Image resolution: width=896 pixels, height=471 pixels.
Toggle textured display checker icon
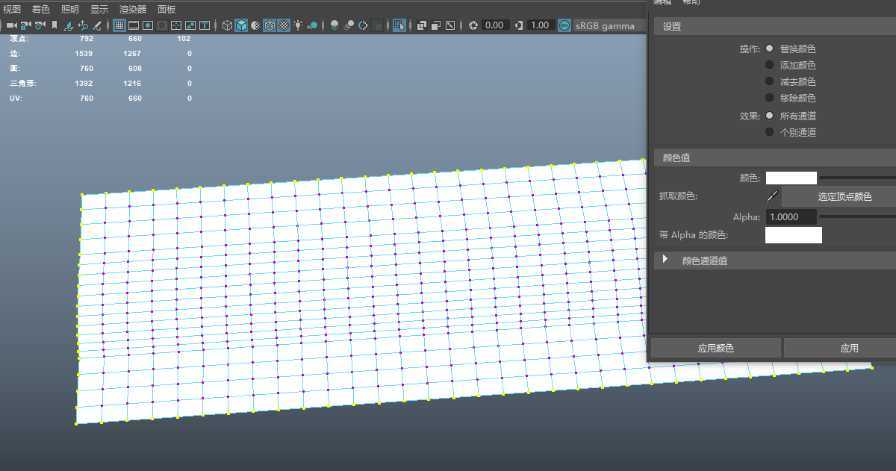pos(284,25)
